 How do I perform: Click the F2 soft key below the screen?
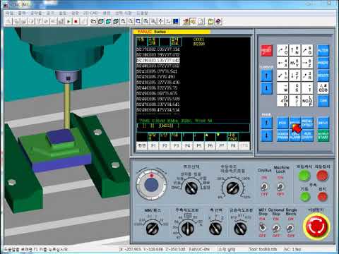pyautogui.click(x=165, y=146)
